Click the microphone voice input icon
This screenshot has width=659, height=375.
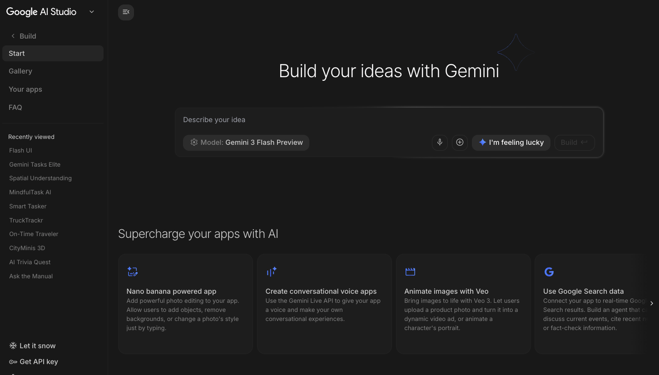pos(440,143)
